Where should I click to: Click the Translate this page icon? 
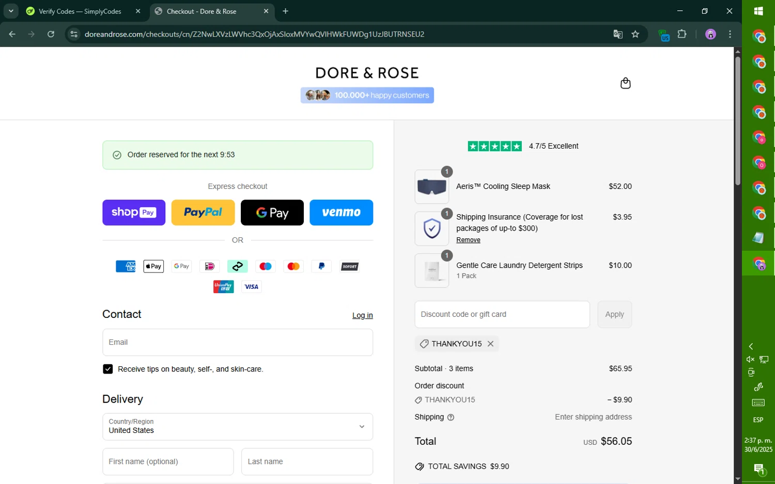pos(617,34)
